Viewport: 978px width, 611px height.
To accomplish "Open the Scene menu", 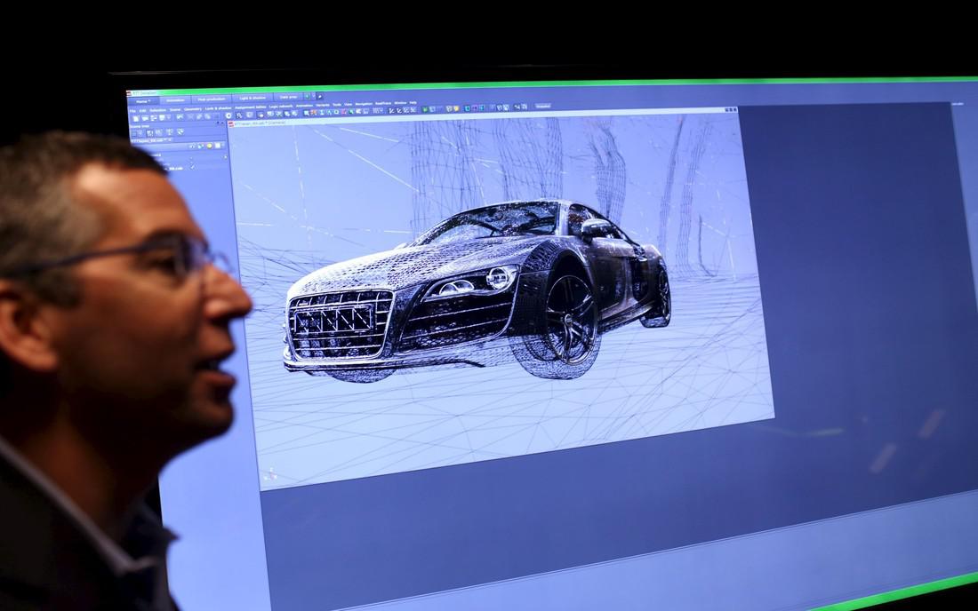I will pyautogui.click(x=175, y=110).
